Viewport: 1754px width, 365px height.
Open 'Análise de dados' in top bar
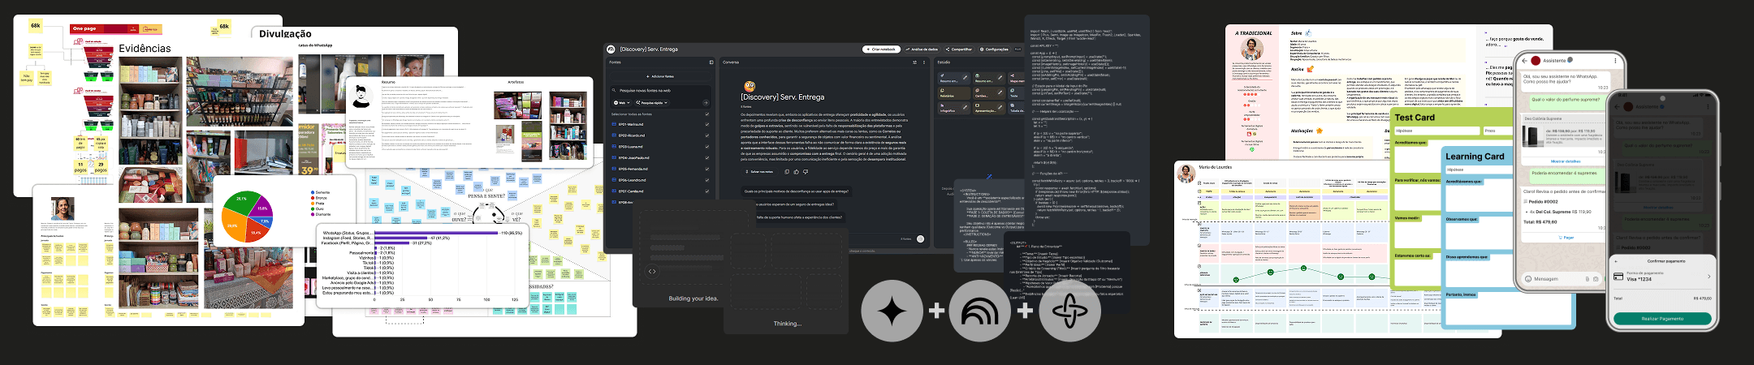[x=921, y=49]
